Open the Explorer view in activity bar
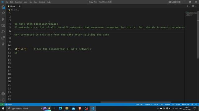The width and height of the screenshot is (199, 111). (3, 7)
